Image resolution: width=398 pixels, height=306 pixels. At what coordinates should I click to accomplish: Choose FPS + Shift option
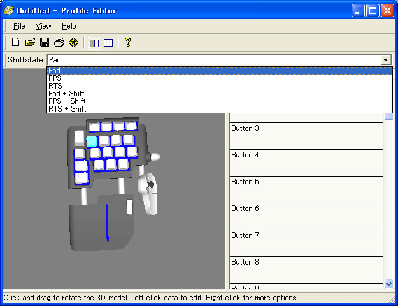coord(220,101)
